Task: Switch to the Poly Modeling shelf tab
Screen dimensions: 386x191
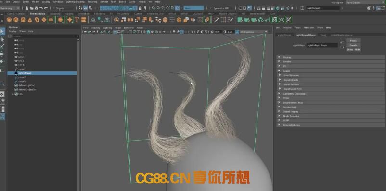Action: (x=38, y=14)
